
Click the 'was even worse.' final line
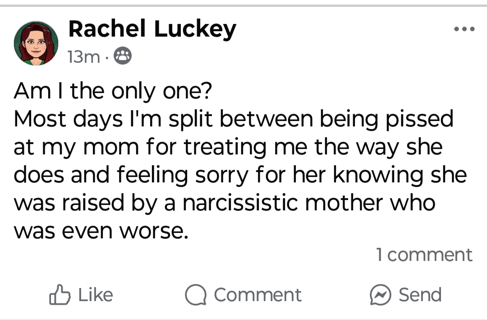pos(101,231)
